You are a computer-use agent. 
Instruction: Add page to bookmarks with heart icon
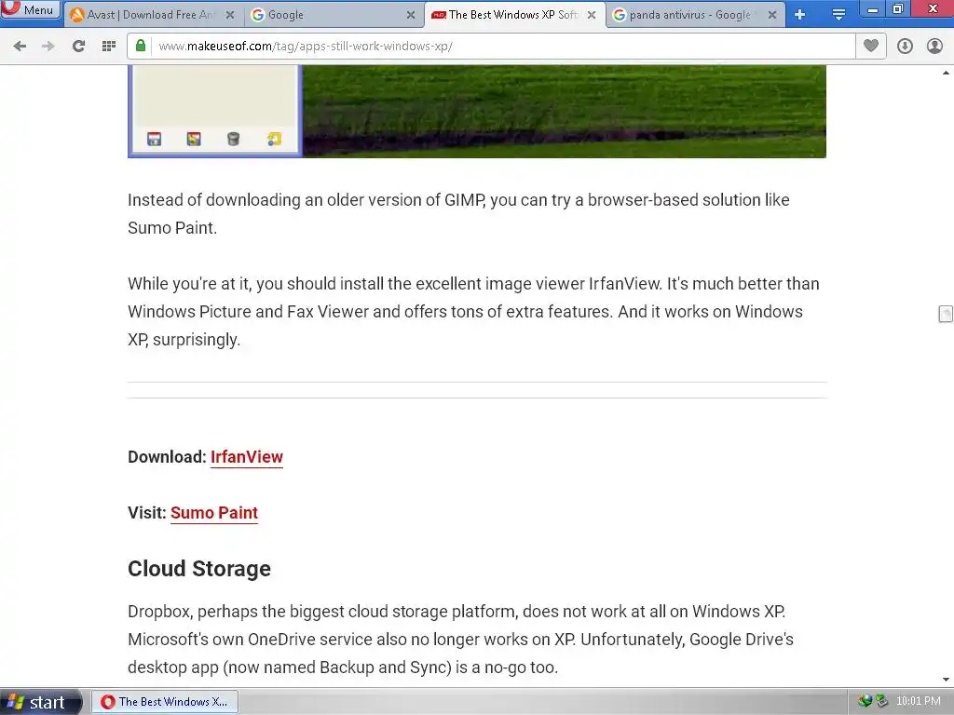coord(871,46)
